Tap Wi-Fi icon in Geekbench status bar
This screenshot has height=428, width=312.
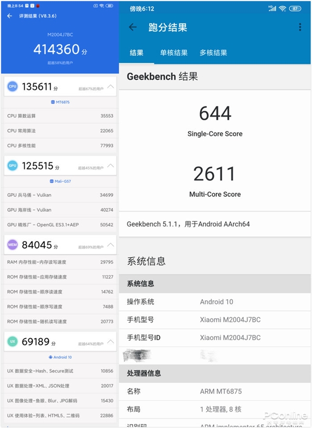[x=282, y=9]
